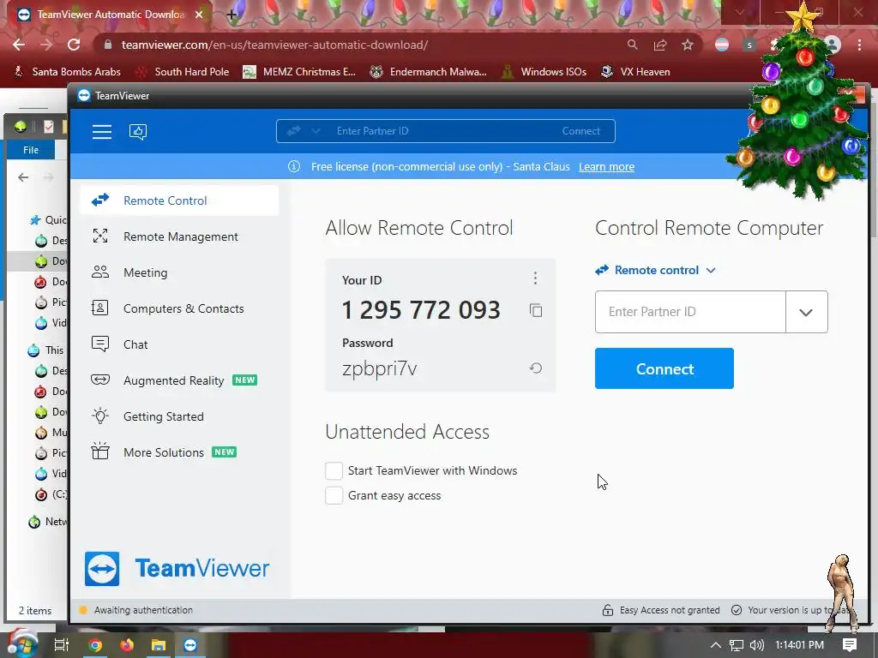Open the Windows Start button
The image size is (878, 658).
[x=22, y=643]
